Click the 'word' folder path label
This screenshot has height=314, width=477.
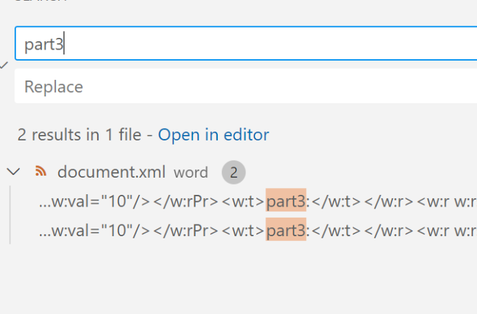coord(190,173)
